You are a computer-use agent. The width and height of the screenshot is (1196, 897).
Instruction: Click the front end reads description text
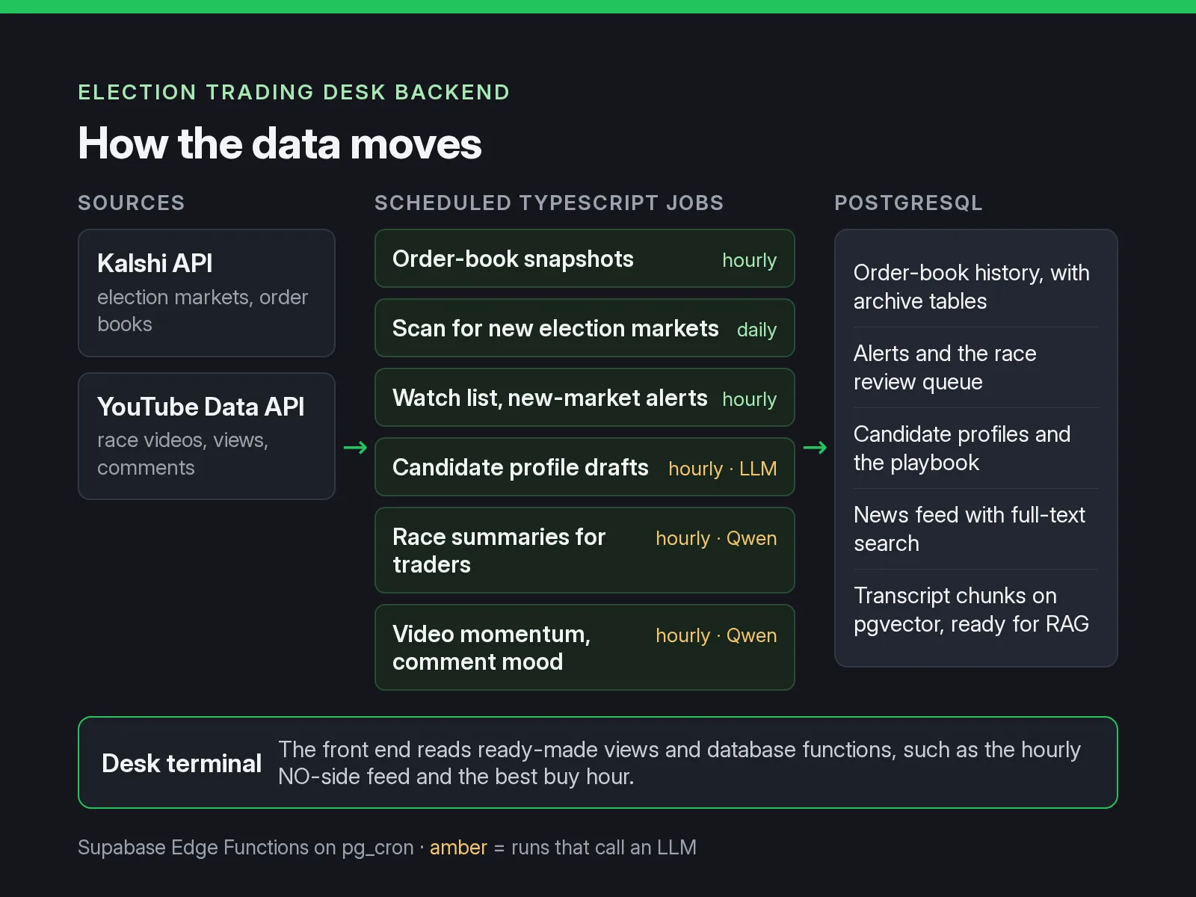coord(679,763)
